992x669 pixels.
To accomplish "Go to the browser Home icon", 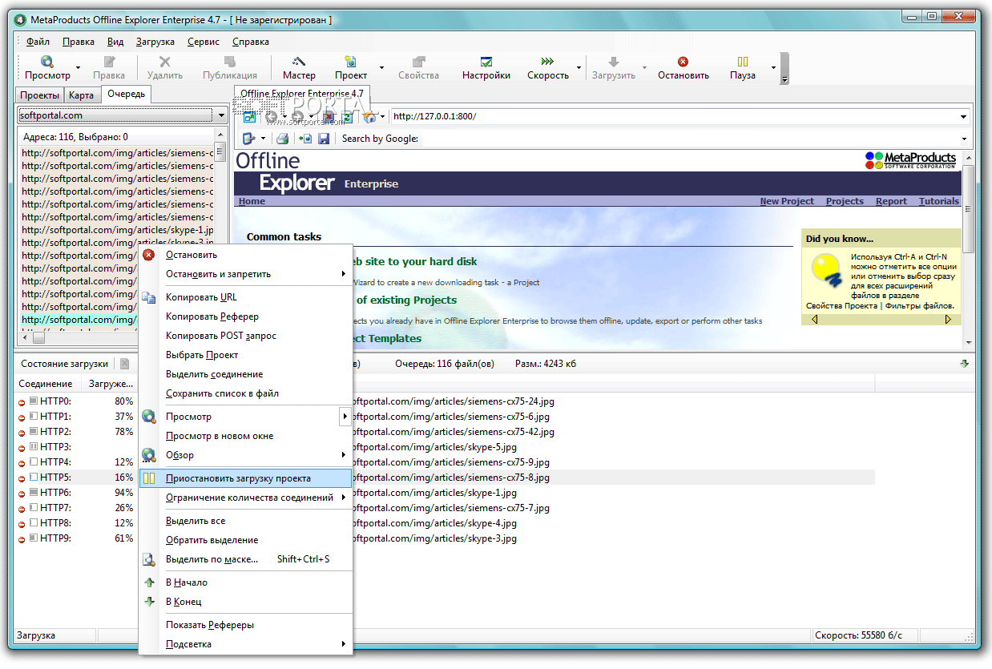I will (369, 117).
